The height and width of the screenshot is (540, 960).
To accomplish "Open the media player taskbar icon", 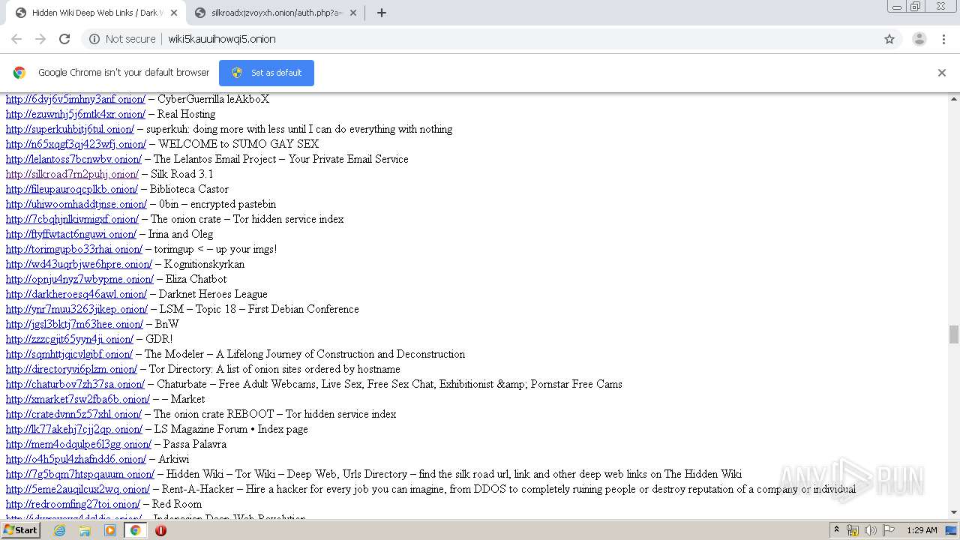I will [x=110, y=530].
